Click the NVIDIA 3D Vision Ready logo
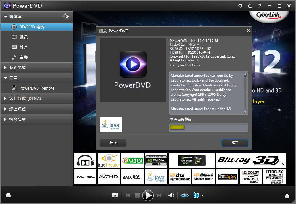The height and width of the screenshot is (204, 296). coord(192,160)
